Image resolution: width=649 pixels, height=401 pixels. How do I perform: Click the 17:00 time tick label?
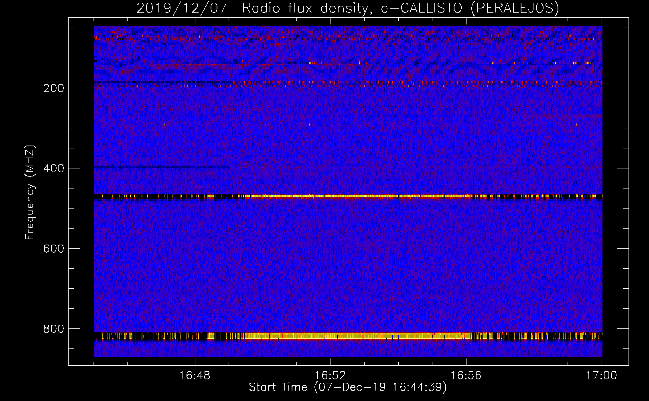pyautogui.click(x=601, y=376)
